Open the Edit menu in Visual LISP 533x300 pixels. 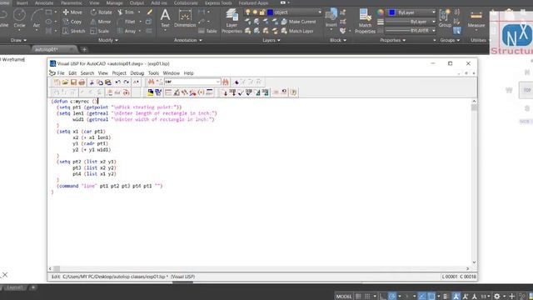point(72,73)
